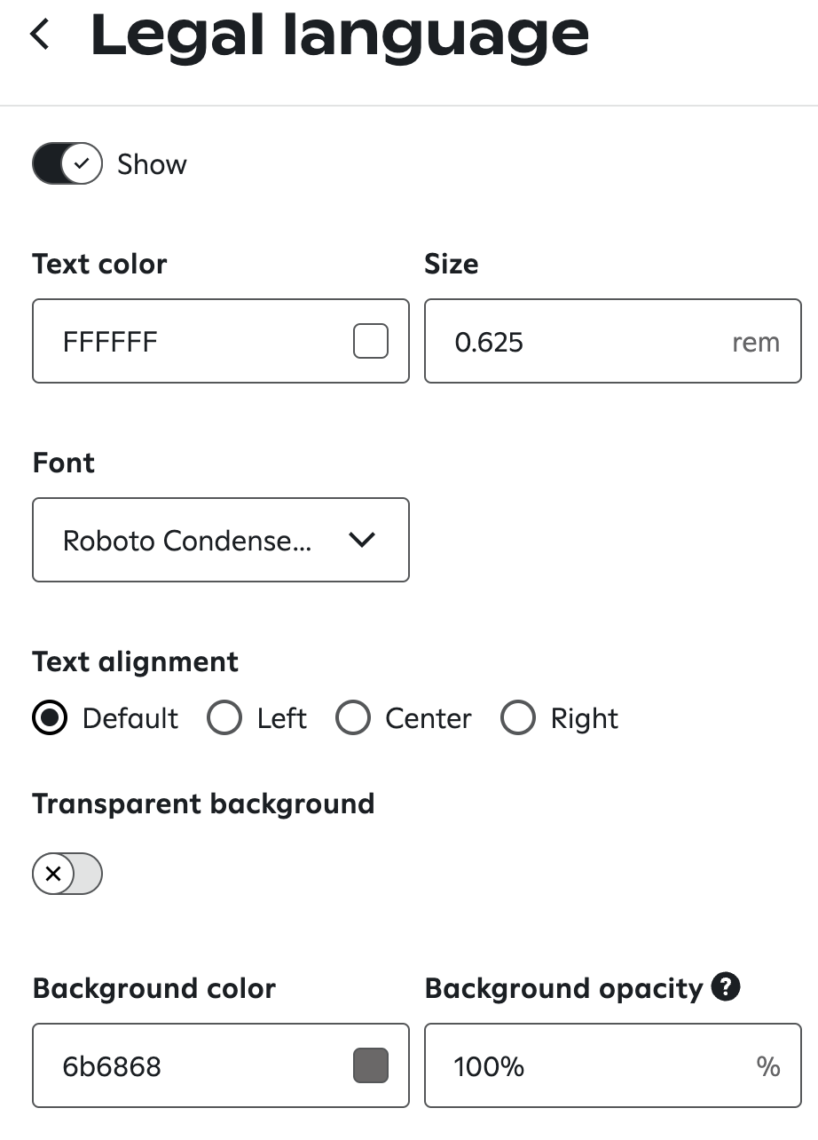Click the Text alignment section label
This screenshot has height=1140, width=818.
(135, 661)
